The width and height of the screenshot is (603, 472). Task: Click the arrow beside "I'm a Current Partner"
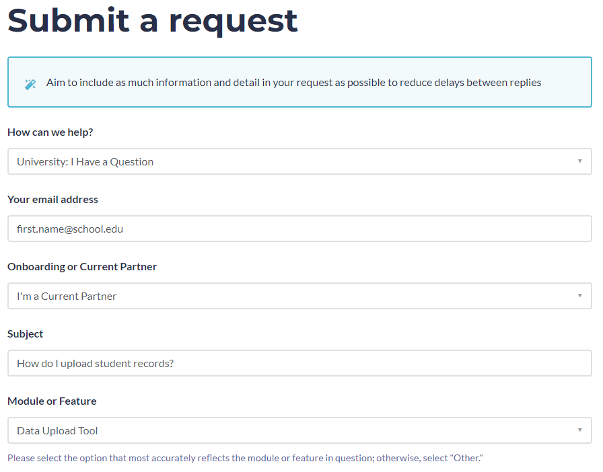(x=579, y=296)
